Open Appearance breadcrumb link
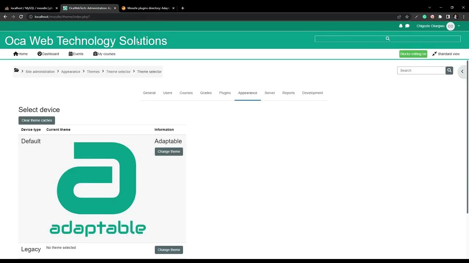Screen dimensions: 469x263 point(71,72)
